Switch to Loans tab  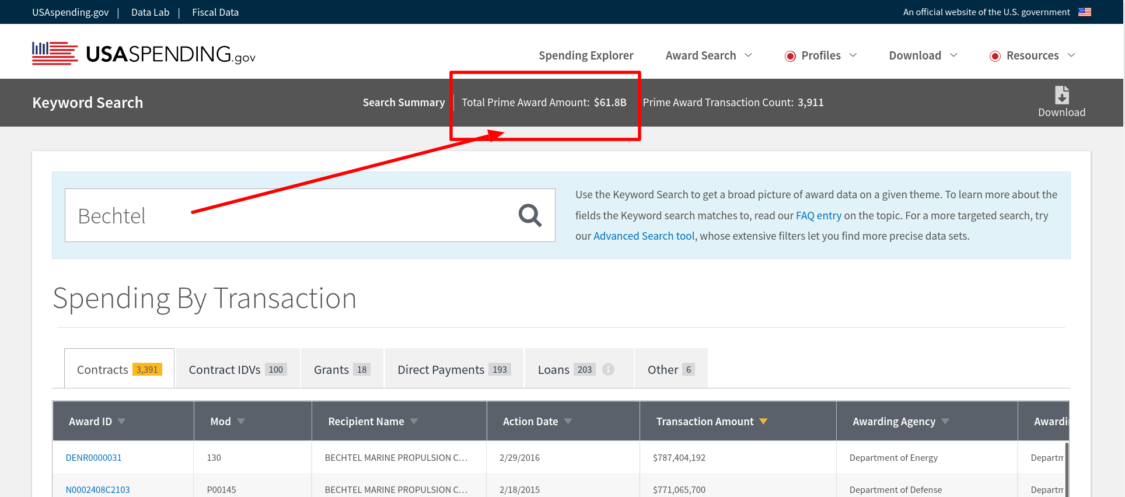579,369
